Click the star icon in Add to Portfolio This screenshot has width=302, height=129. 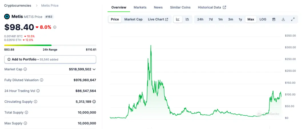tap(9, 59)
